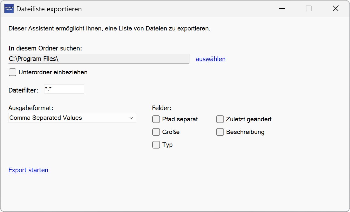Image resolution: width=350 pixels, height=212 pixels.
Task: Click the auswählen folder link
Action: tap(210, 59)
